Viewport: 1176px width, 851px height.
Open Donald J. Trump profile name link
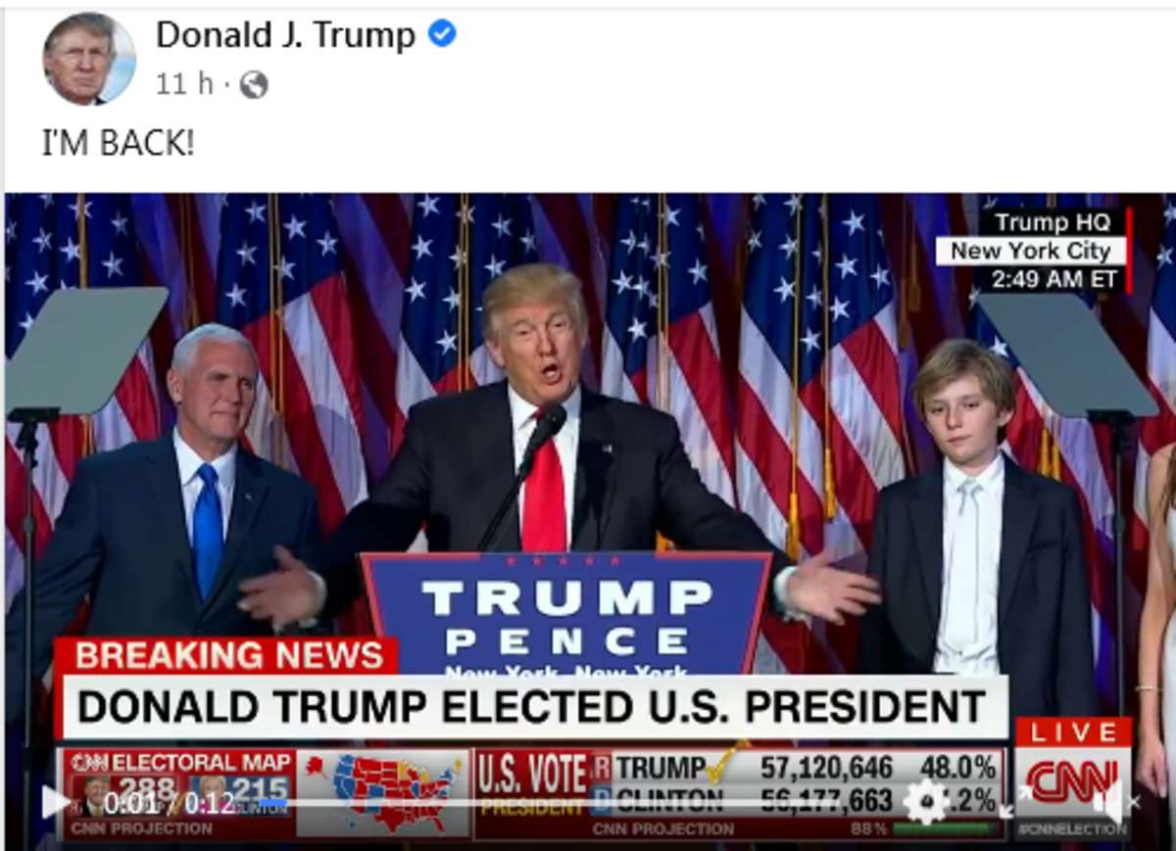click(x=286, y=35)
